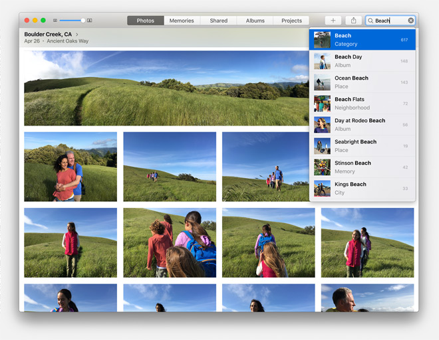Open the photo of the hugging couple
Image resolution: width=439 pixels, height=340 pixels.
tap(71, 167)
